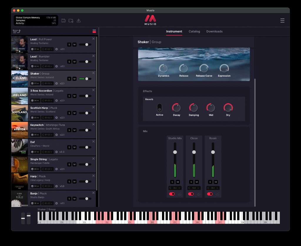Open settings gear for Shaker Group

pos(56,83)
